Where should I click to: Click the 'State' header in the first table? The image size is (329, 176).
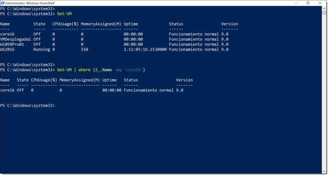pyautogui.click(x=39, y=24)
